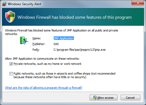Click the Cancel button
This screenshot has height=105, width=146.
tap(130, 98)
